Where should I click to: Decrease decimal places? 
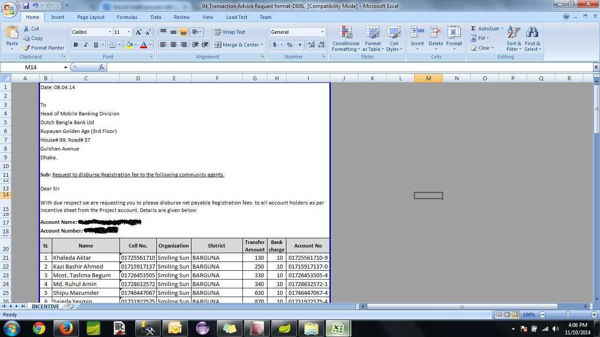[x=321, y=45]
